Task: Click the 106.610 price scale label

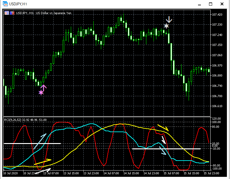Action: pyautogui.click(x=217, y=106)
